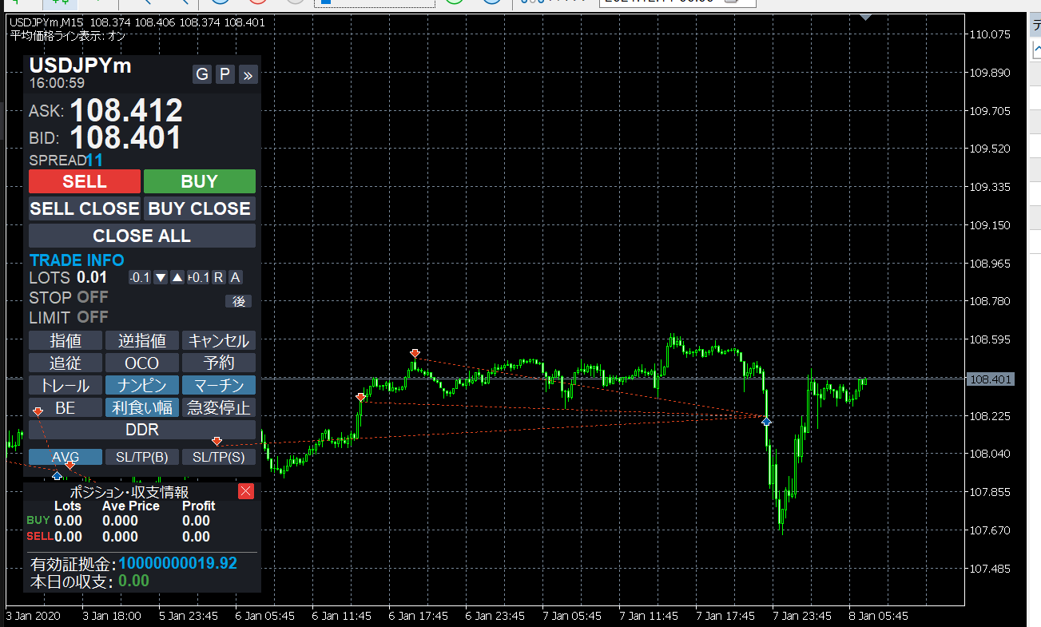Toggle the 利食い幅 option

click(x=142, y=407)
